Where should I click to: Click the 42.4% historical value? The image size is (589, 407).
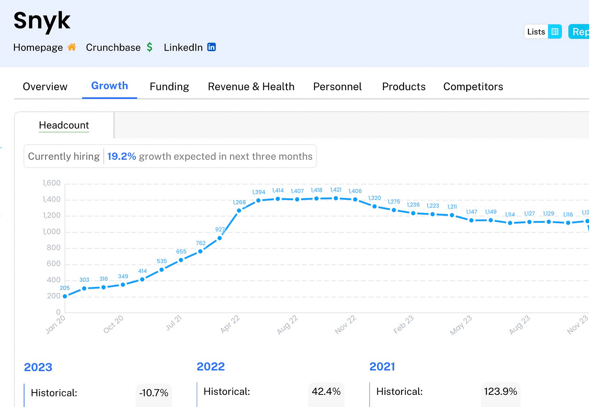click(326, 392)
